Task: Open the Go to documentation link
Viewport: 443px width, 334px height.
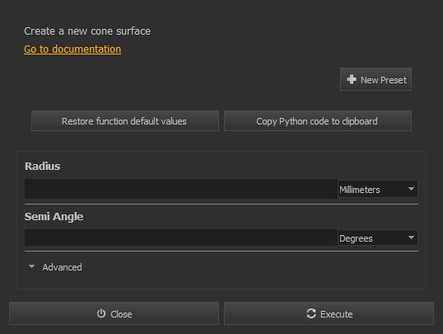Action: (72, 49)
